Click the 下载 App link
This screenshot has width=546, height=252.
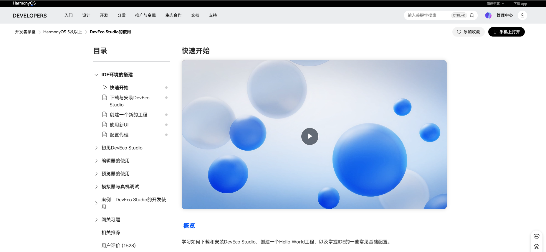520,4
